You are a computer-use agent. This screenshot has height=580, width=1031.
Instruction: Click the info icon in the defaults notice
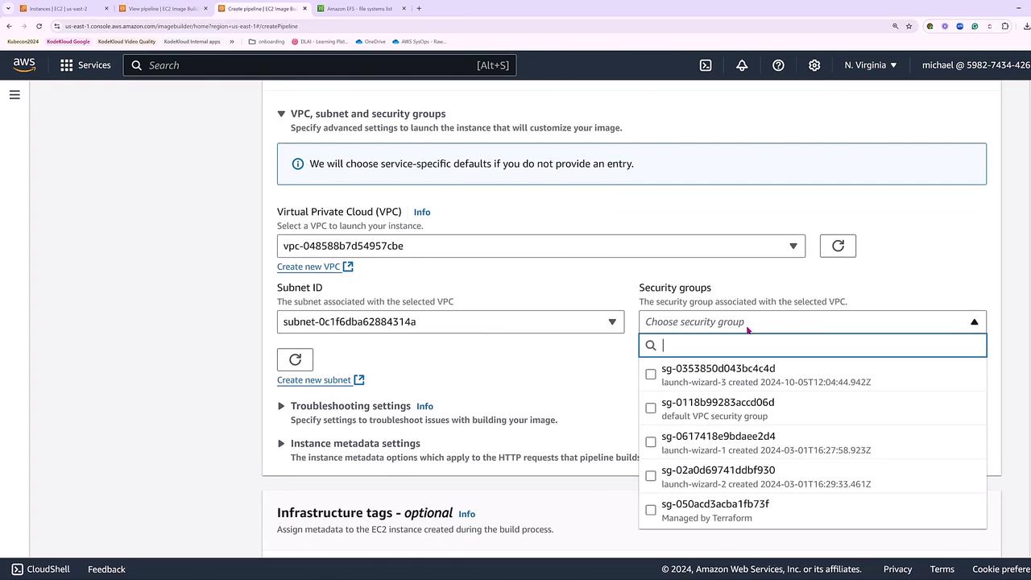pyautogui.click(x=297, y=164)
